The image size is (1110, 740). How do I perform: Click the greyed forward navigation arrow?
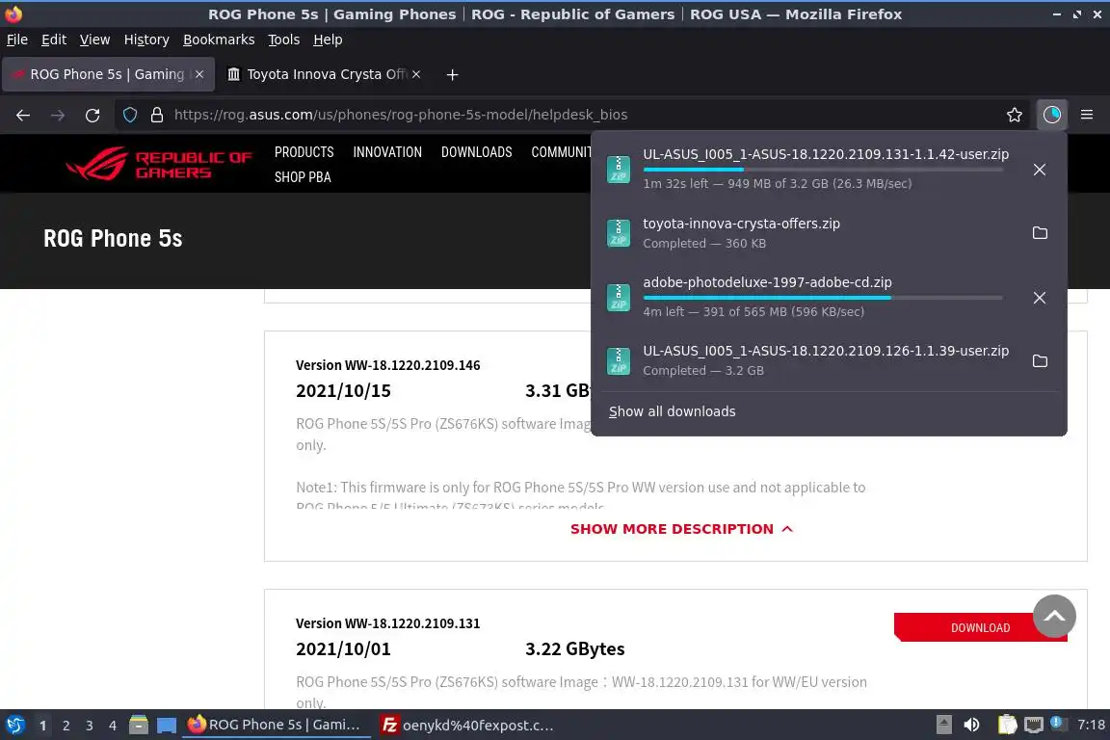coord(58,115)
